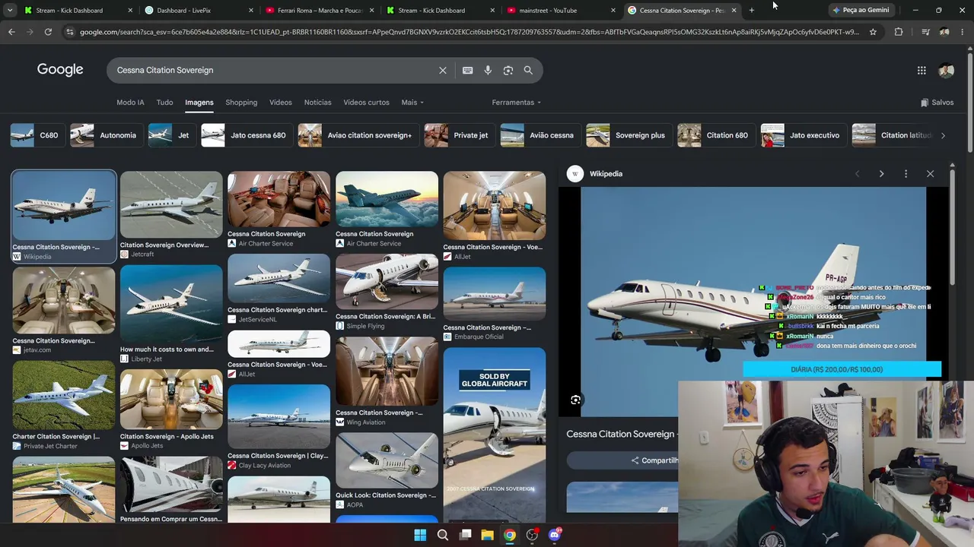
Task: Open Discord from the taskbar
Action: [x=555, y=535]
